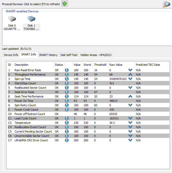The height and width of the screenshot is (173, 172).
Task: Click down arrow on Raw Read Error Rate row
Action: (x=130, y=70)
